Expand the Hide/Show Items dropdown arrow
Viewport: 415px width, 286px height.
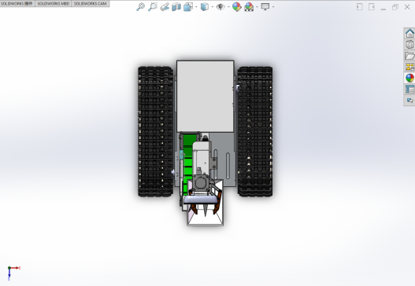[228, 7]
